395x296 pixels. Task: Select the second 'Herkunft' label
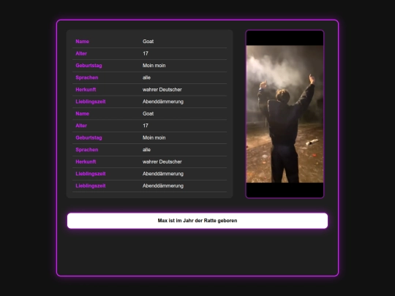pos(86,162)
